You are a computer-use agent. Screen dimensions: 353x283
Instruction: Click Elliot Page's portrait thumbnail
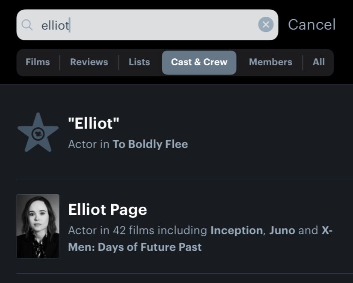point(38,226)
